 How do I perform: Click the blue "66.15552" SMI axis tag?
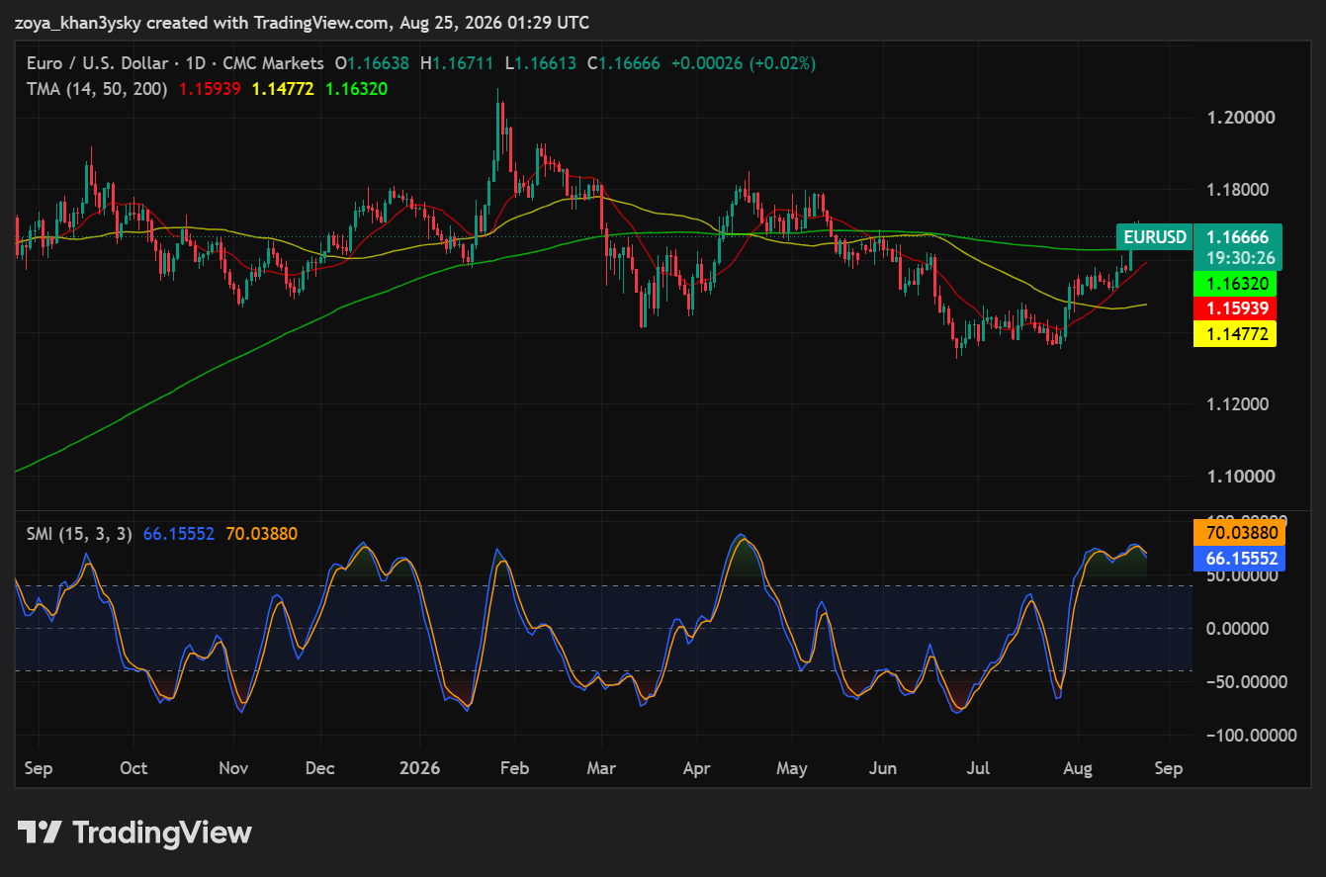pos(1241,559)
